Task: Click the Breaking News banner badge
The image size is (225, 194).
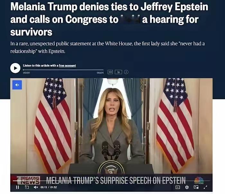Action: [28, 180]
